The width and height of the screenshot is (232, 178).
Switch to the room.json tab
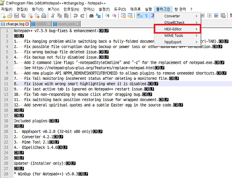point(66,24)
